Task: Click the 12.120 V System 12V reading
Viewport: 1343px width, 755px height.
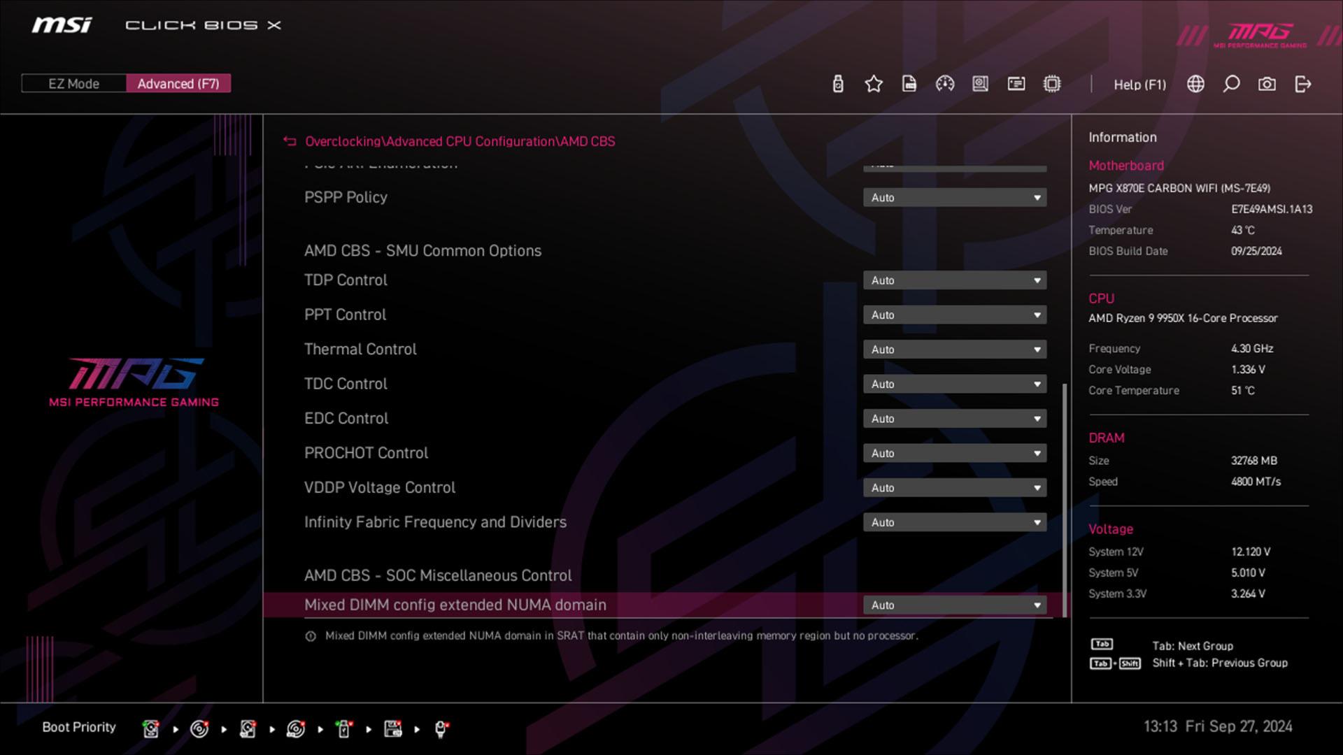Action: (x=1251, y=552)
